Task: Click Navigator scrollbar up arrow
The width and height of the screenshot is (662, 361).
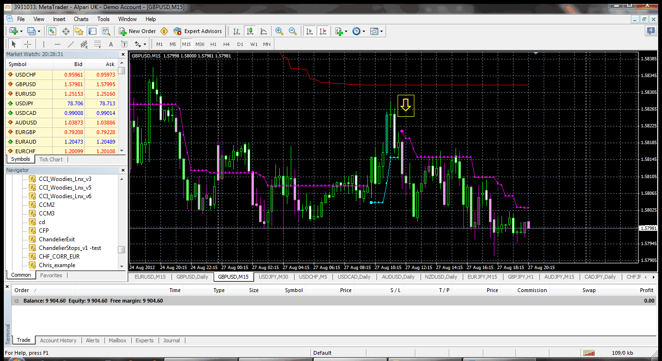Action: (122, 179)
